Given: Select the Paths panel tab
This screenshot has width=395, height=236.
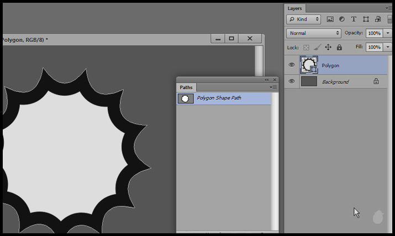Looking at the screenshot, I should point(186,87).
